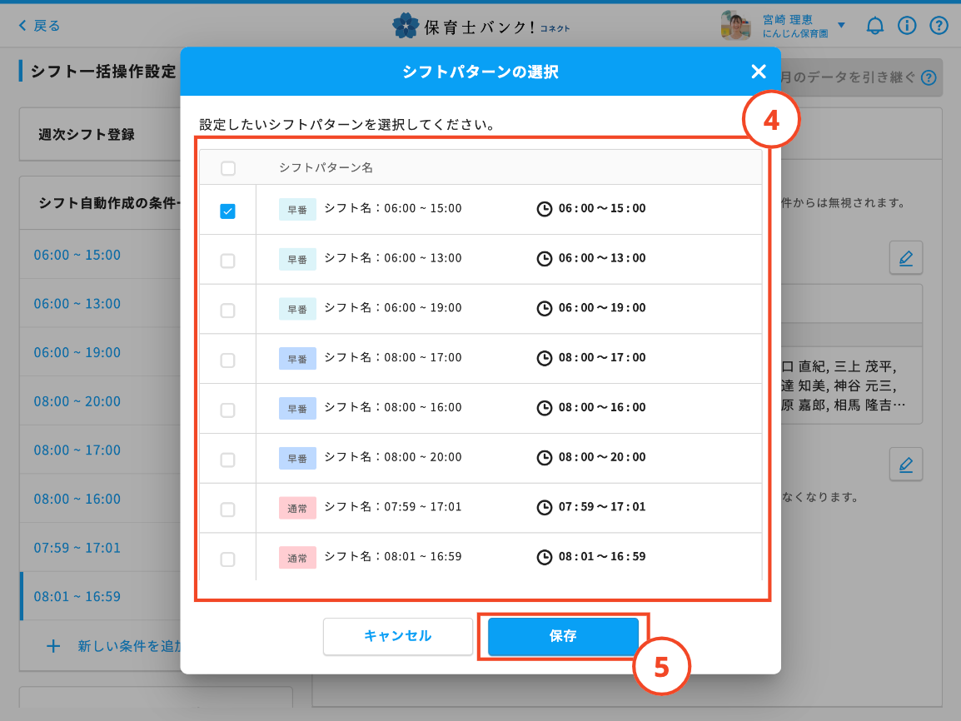Click the lower pencil edit icon

click(x=906, y=464)
